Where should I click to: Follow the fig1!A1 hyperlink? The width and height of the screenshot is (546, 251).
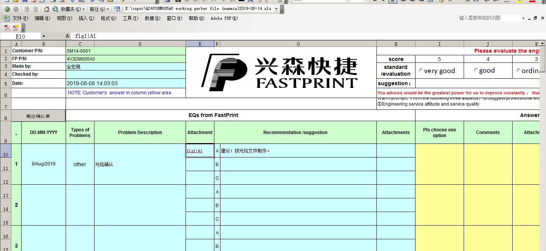click(195, 151)
